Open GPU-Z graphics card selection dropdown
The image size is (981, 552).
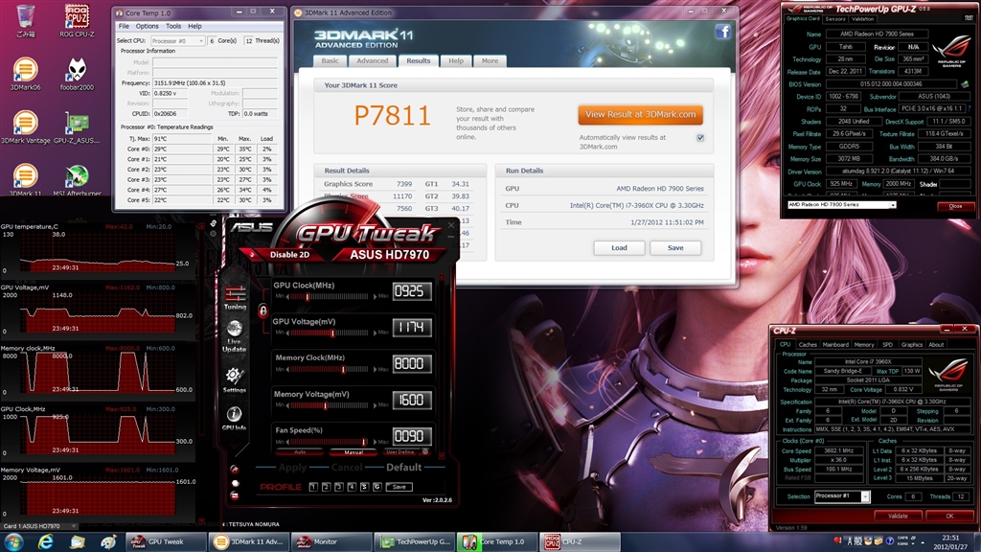[841, 205]
